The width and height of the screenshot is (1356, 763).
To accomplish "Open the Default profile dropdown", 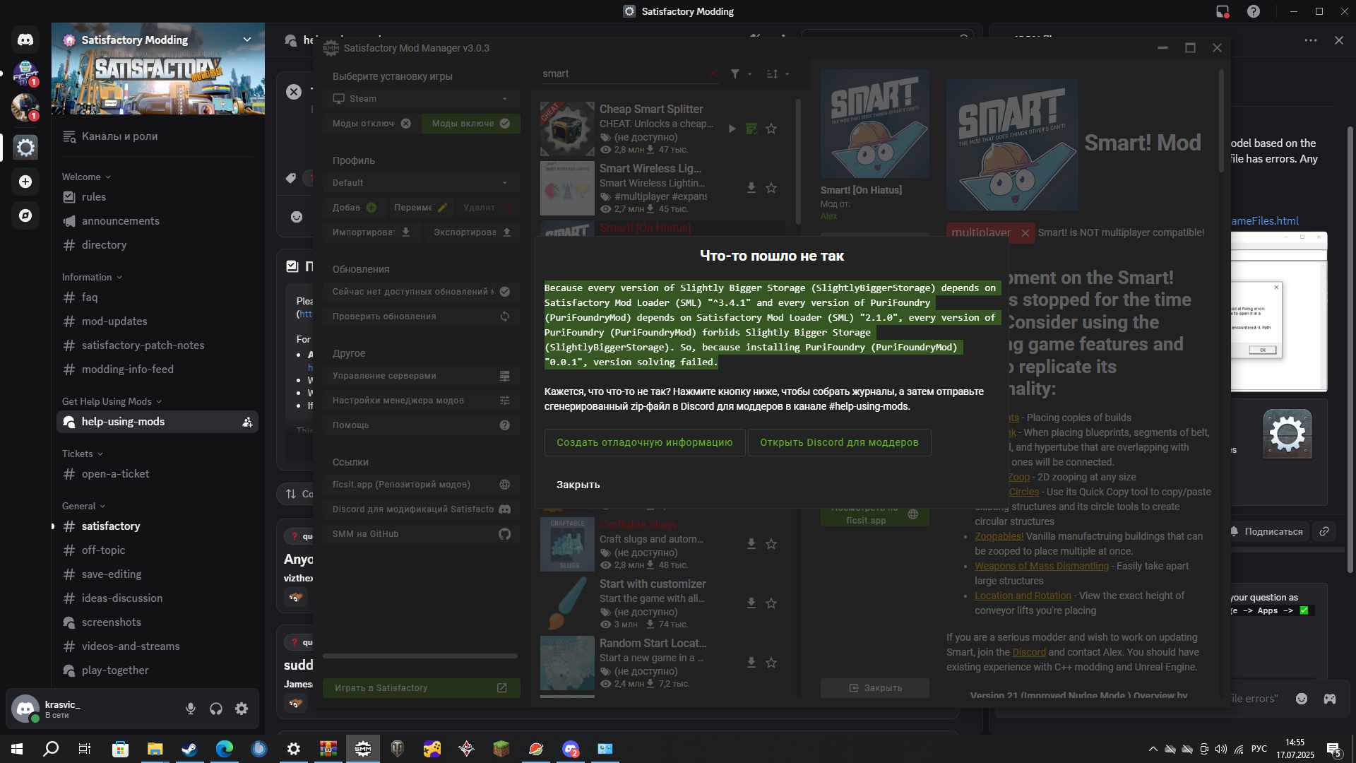I will pos(422,183).
